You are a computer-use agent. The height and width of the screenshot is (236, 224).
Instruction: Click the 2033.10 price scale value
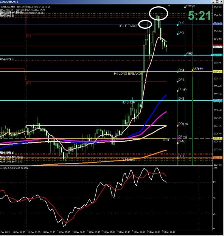coord(218,94)
